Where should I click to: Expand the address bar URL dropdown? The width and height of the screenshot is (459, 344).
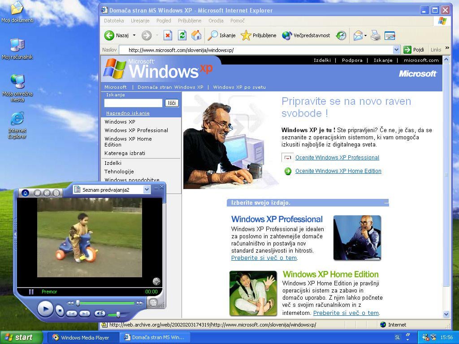pyautogui.click(x=396, y=50)
